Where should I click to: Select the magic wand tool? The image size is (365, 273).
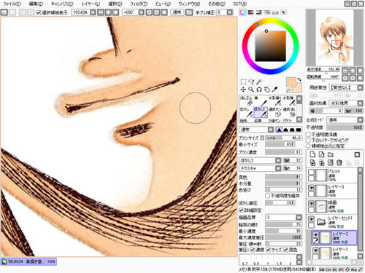tap(259, 82)
